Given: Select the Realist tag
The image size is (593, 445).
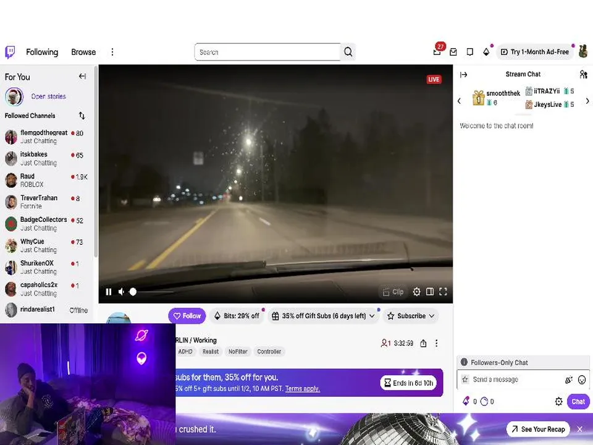Looking at the screenshot, I should coord(210,352).
